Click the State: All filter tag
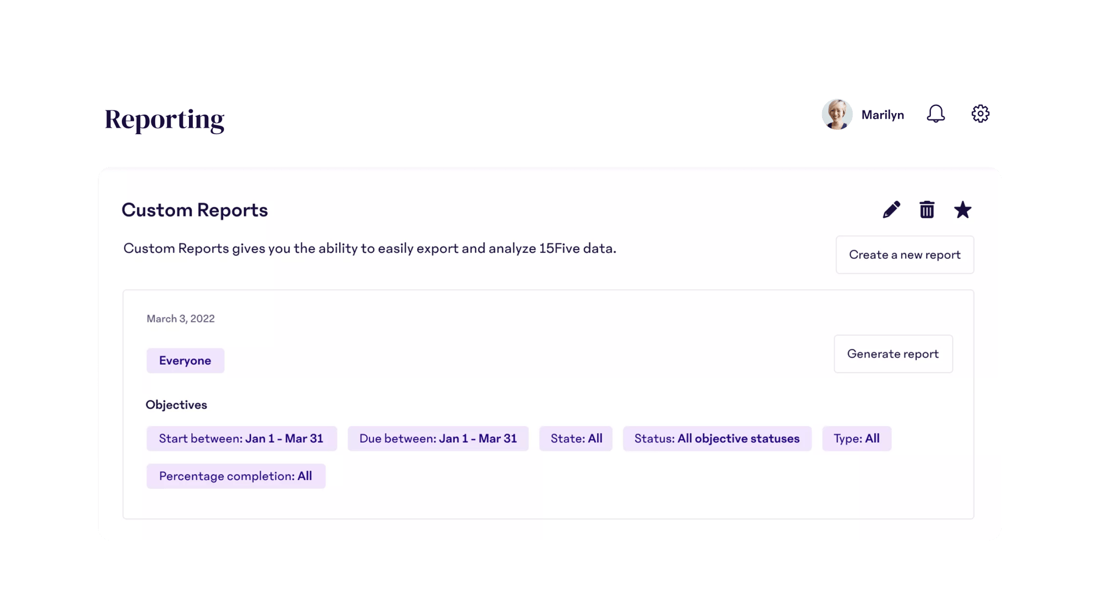This screenshot has height=602, width=1108. (x=576, y=438)
